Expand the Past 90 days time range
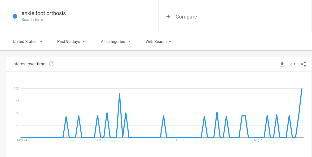Image resolution: width=312 pixels, height=157 pixels. point(71,42)
